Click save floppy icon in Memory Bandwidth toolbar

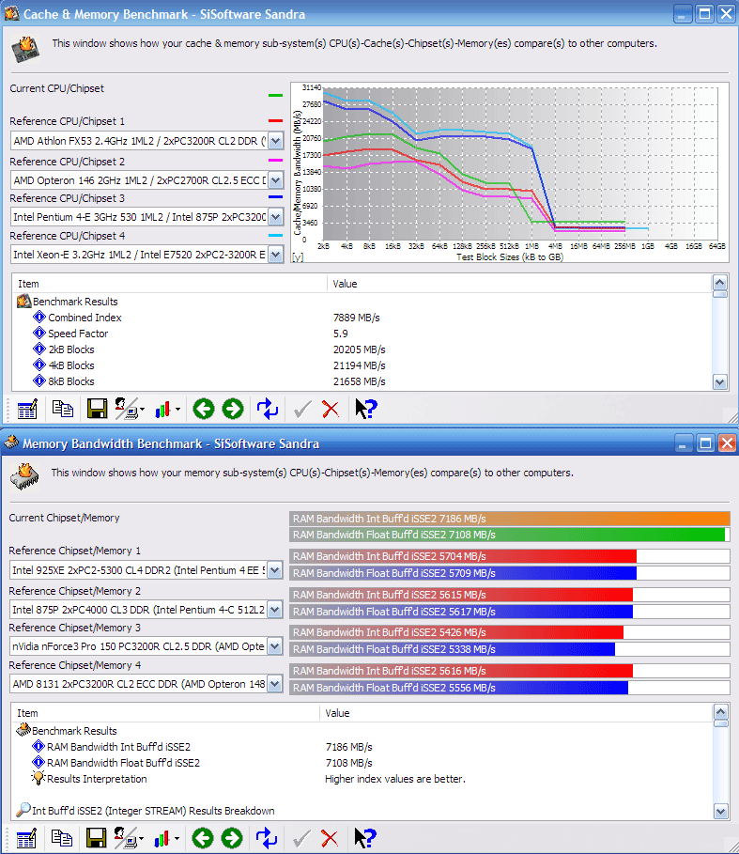(x=97, y=838)
